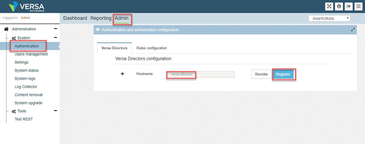Click the gears icon next to Tools
Viewport: 365px width, 144px height.
(x=14, y=111)
